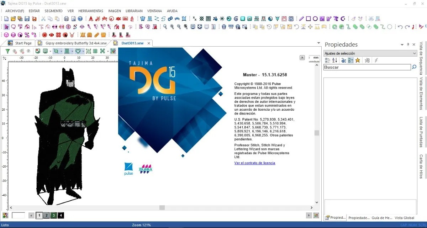Close the Dset3013.sew tab
Screen dimensions: 427x228
tap(149, 43)
